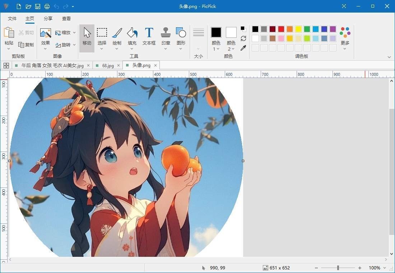The height and width of the screenshot is (273, 395).
Task: Expand the 旋转 rotate dropdown
Action: [x=65, y=45]
